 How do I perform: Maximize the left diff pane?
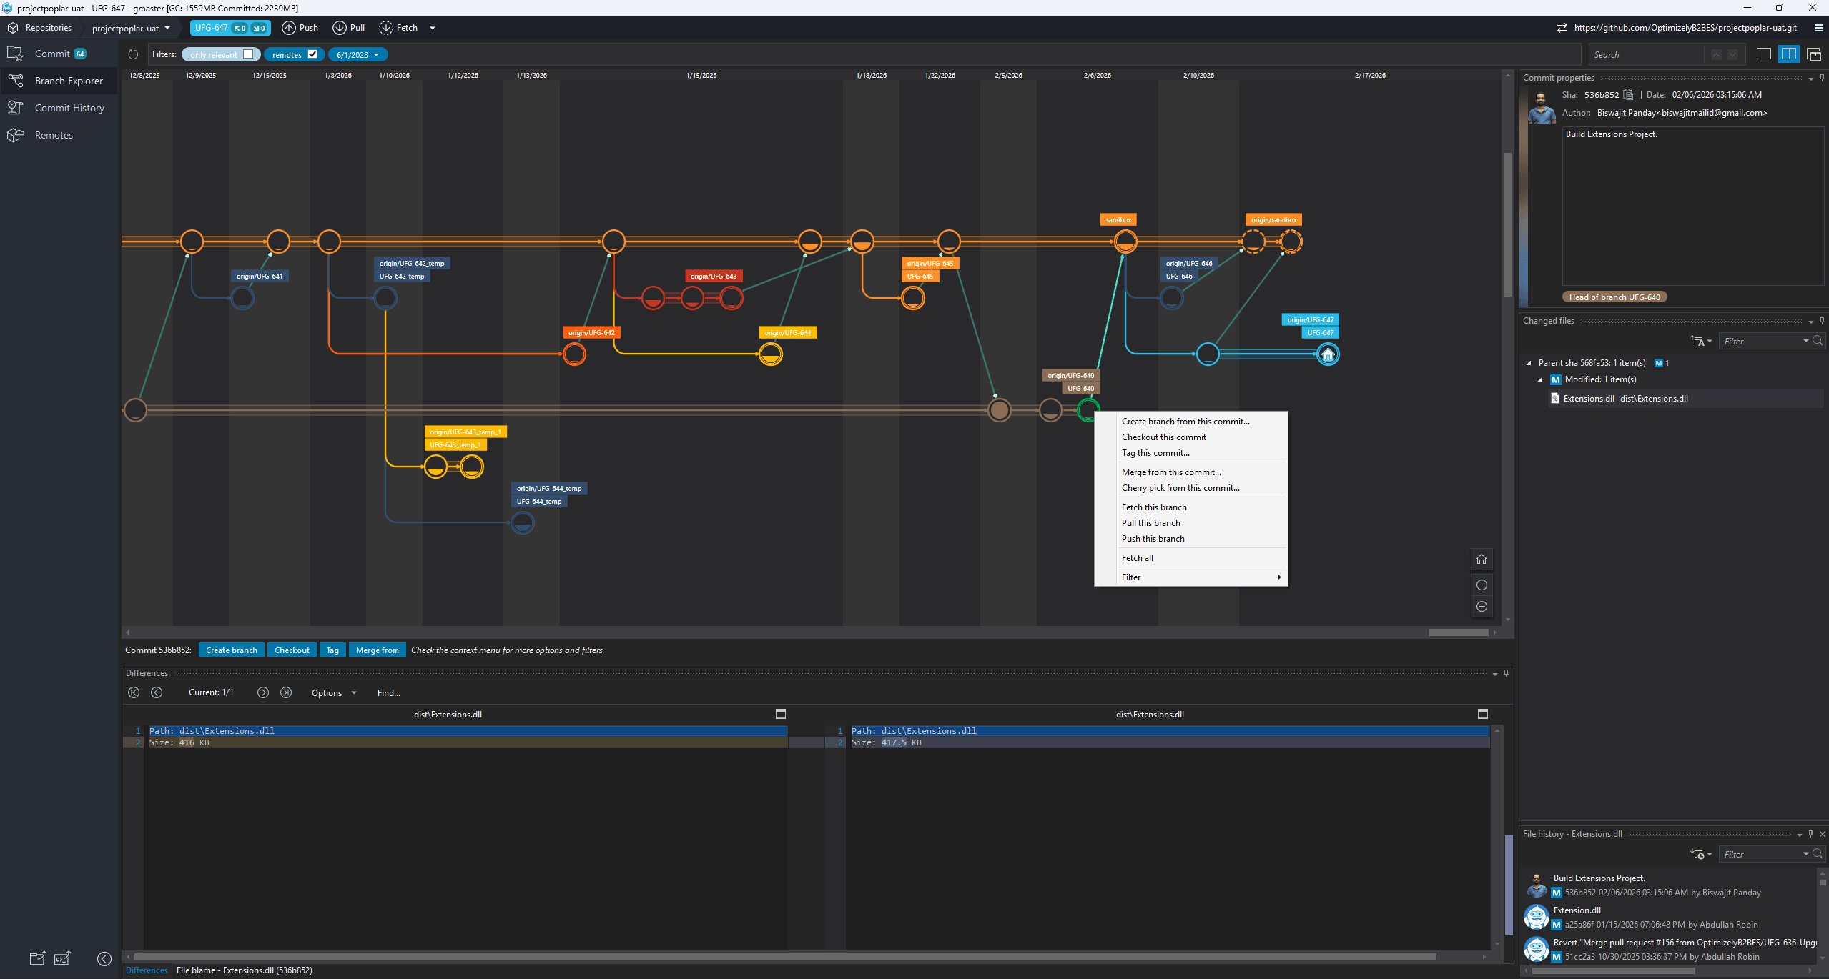[781, 714]
